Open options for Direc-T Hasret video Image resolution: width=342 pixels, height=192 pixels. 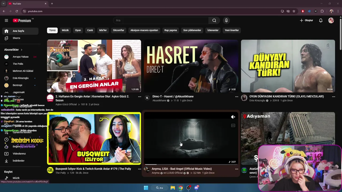pos(236,97)
